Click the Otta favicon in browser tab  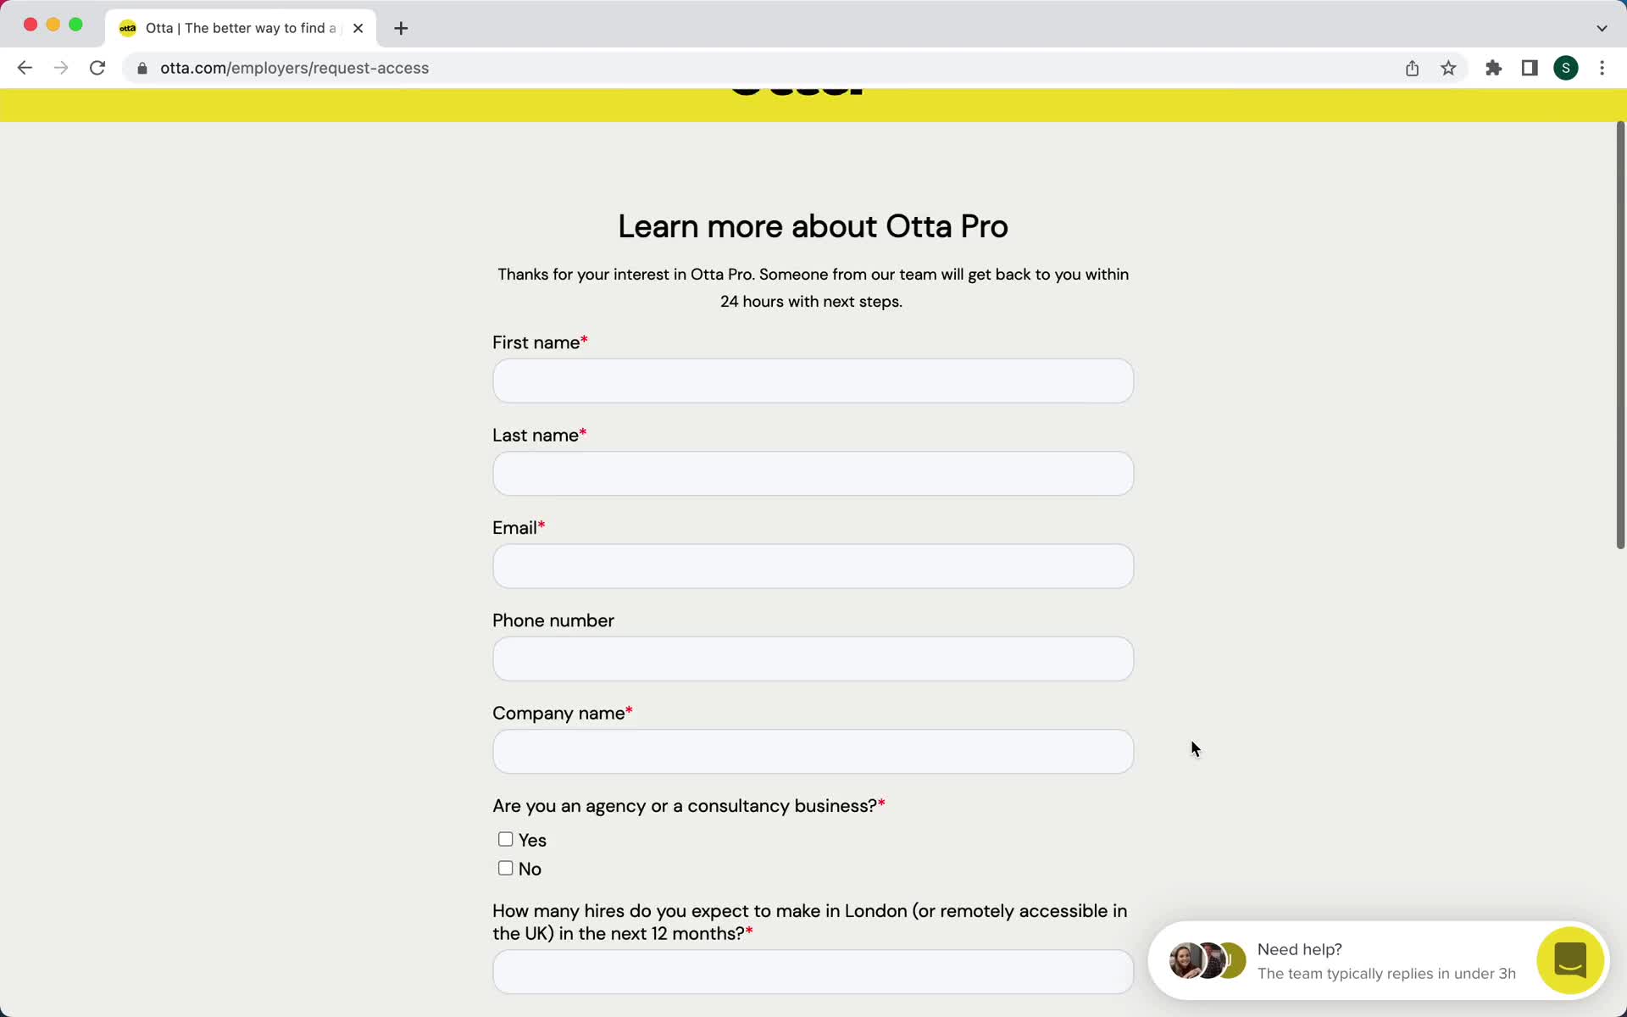(128, 27)
